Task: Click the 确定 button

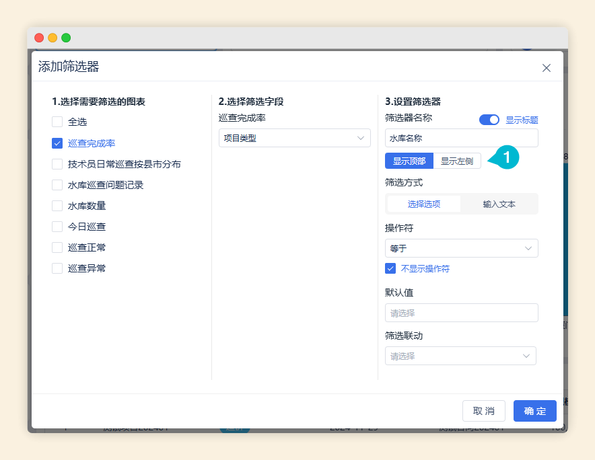Action: 534,411
